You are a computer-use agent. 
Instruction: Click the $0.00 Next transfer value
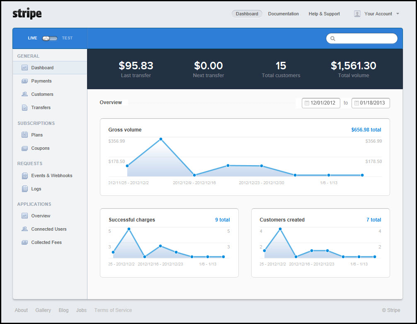pos(208,66)
